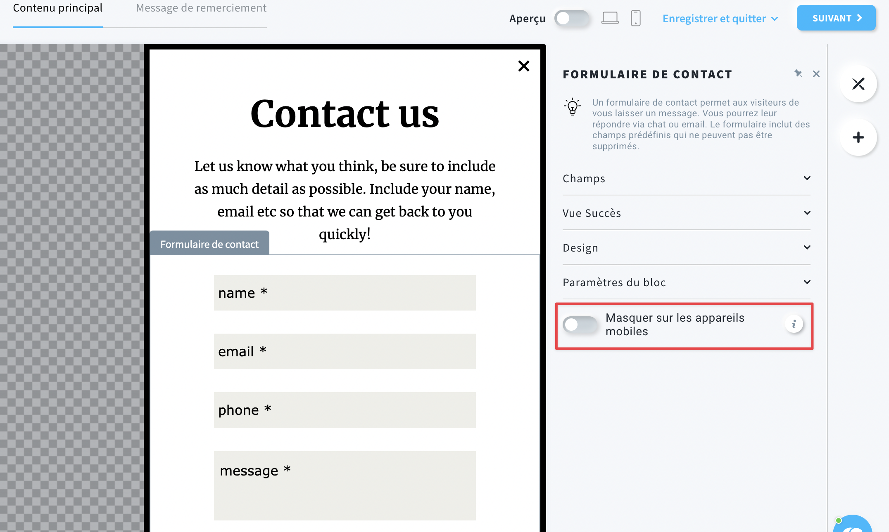Select the Contenu principal tab
The width and height of the screenshot is (889, 532).
(58, 7)
